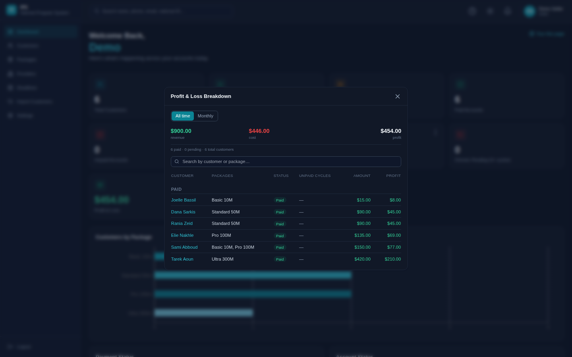Image resolution: width=572 pixels, height=357 pixels.
Task: Switch to the Monthly tab
Action: (205, 116)
